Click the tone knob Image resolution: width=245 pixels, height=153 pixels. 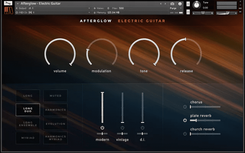(x=144, y=54)
